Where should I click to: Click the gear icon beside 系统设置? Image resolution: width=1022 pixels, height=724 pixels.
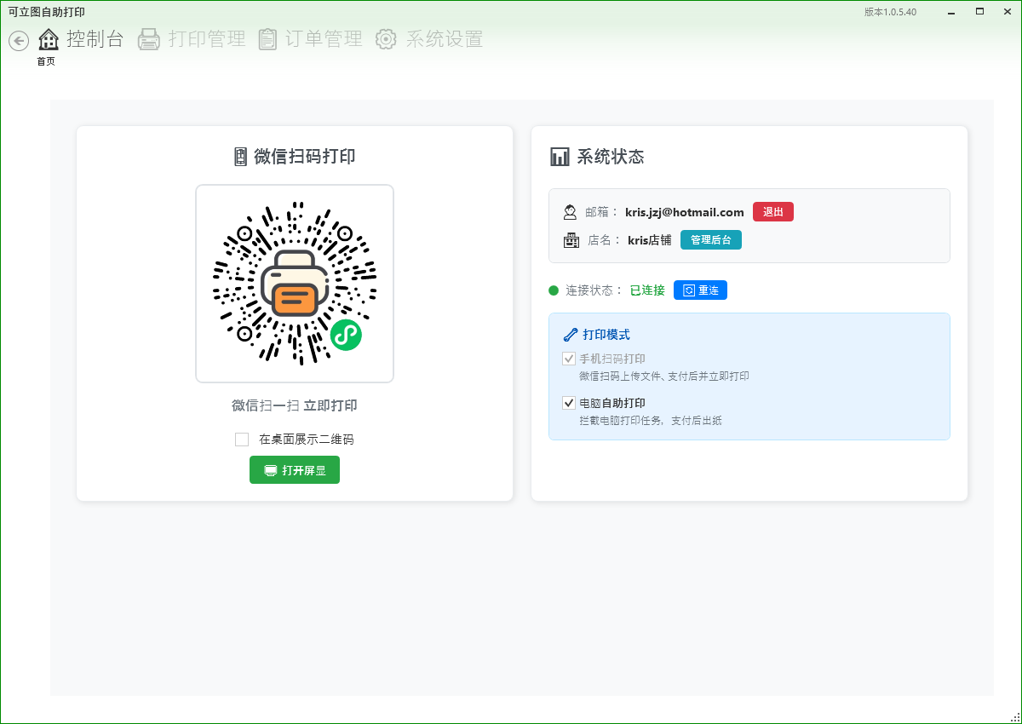coord(386,39)
